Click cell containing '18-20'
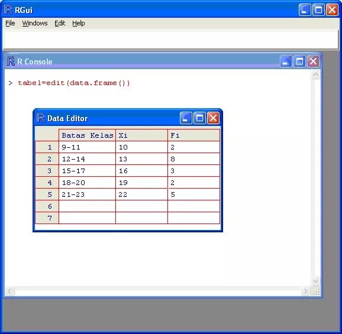Viewport: 342px width, 334px height. (87, 183)
